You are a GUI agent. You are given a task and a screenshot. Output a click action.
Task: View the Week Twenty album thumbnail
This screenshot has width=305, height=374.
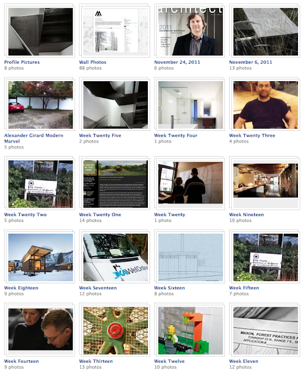pos(190,183)
